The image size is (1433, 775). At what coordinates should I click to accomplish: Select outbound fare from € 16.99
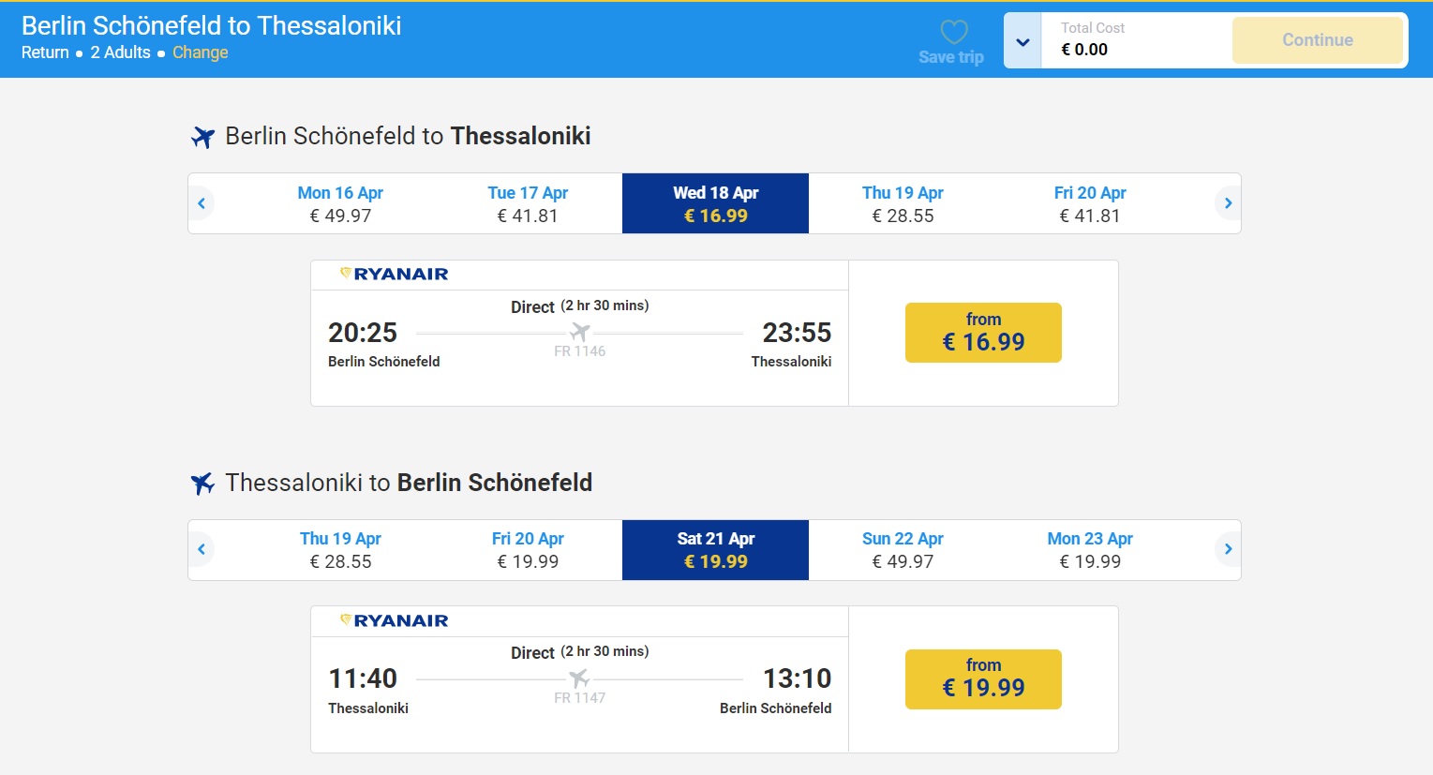[x=983, y=333]
